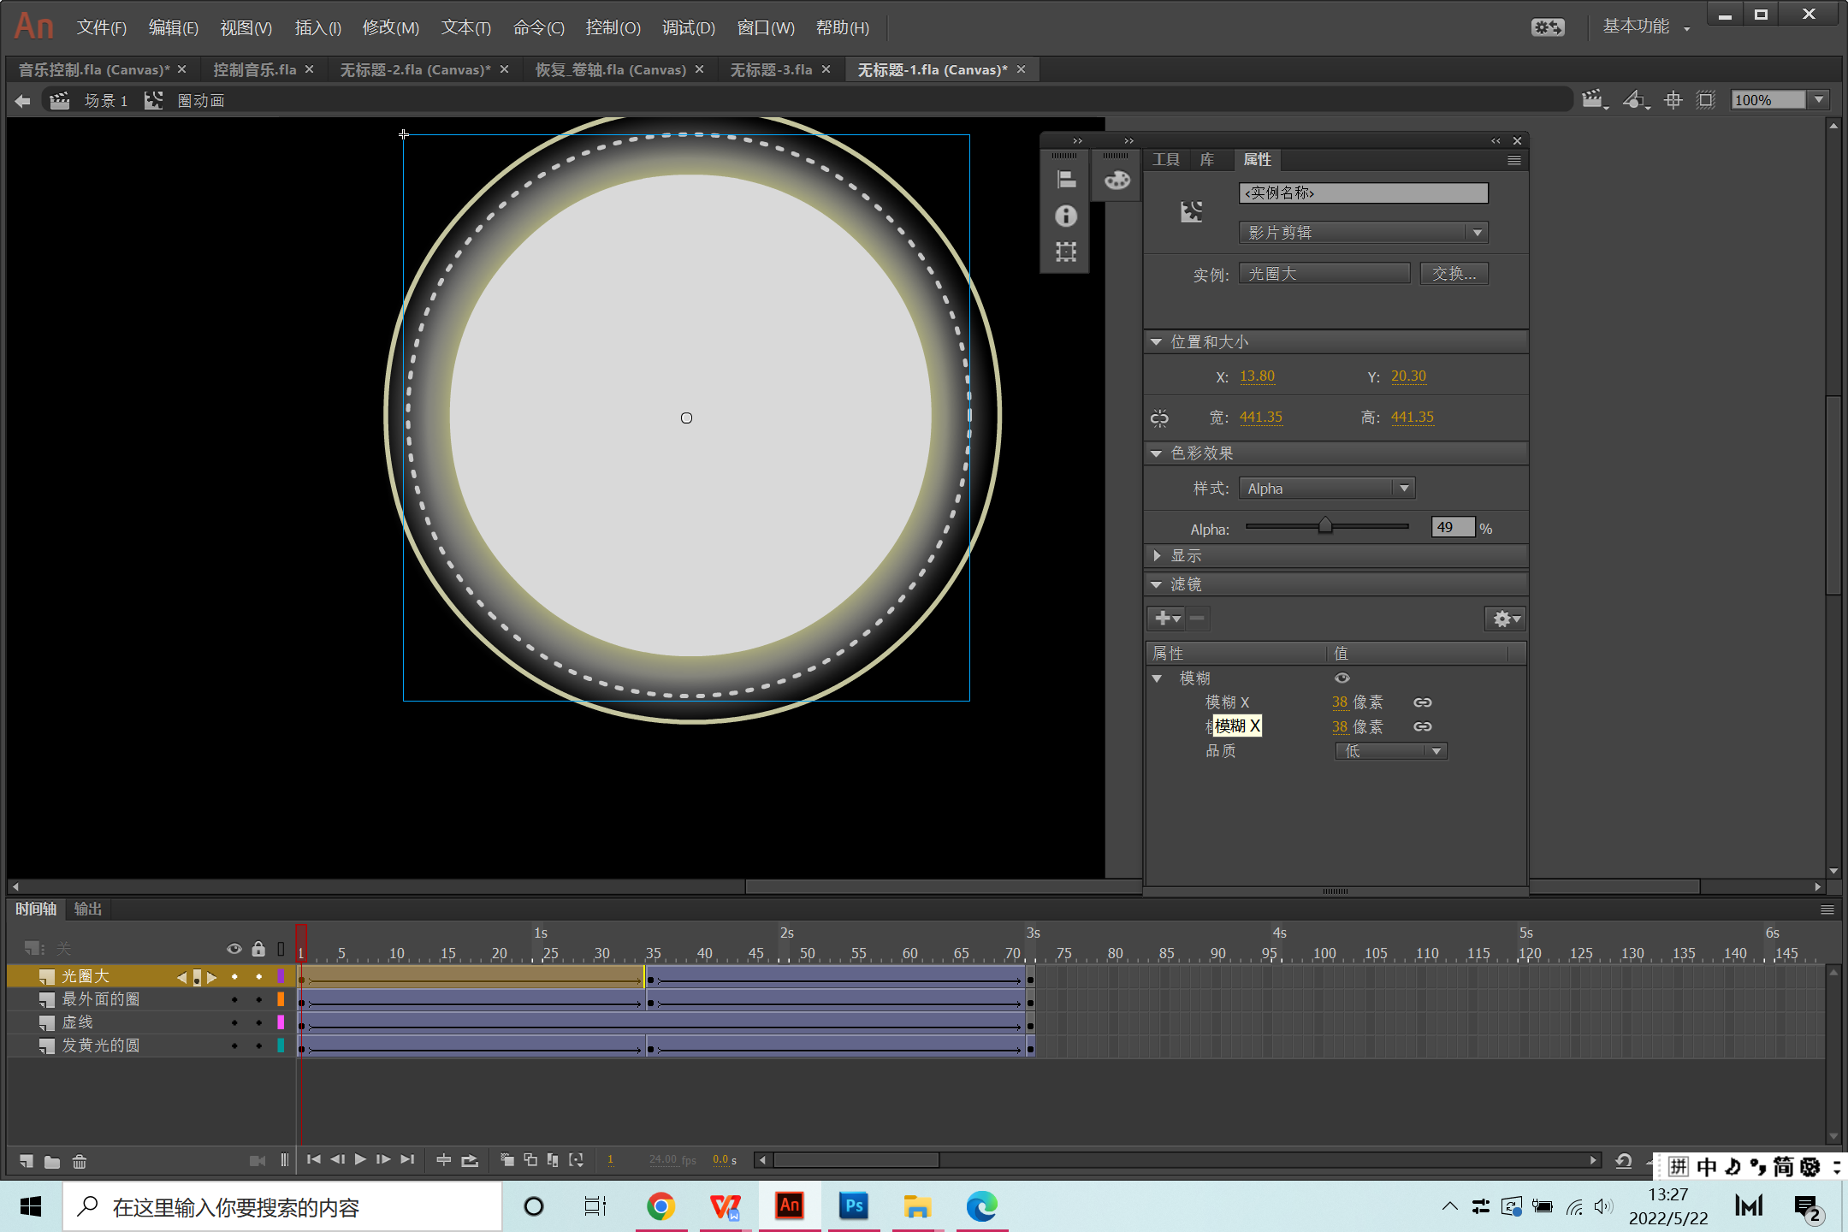This screenshot has width=1848, height=1232.
Task: Click the loop playback icon
Action: [x=470, y=1160]
